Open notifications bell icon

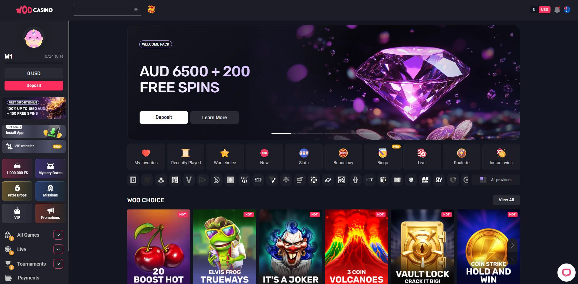pos(557,10)
